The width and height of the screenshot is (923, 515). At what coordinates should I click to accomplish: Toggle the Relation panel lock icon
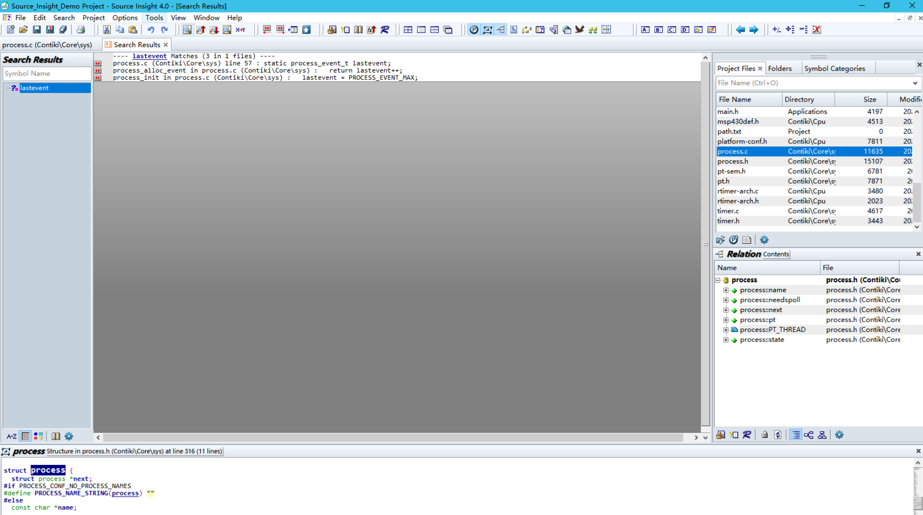pos(765,435)
